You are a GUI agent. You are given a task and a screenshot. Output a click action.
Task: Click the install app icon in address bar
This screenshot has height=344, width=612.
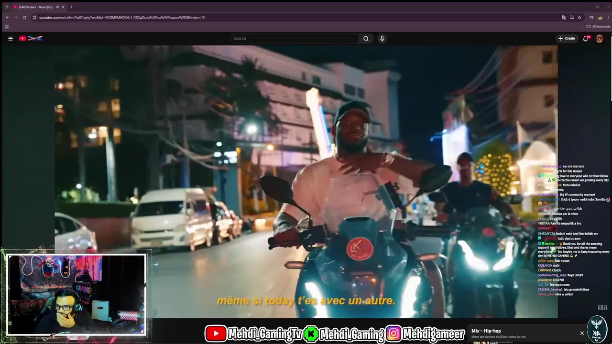571,17
